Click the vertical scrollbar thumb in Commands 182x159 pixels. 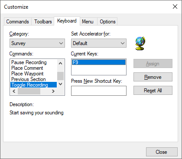[x=61, y=76]
